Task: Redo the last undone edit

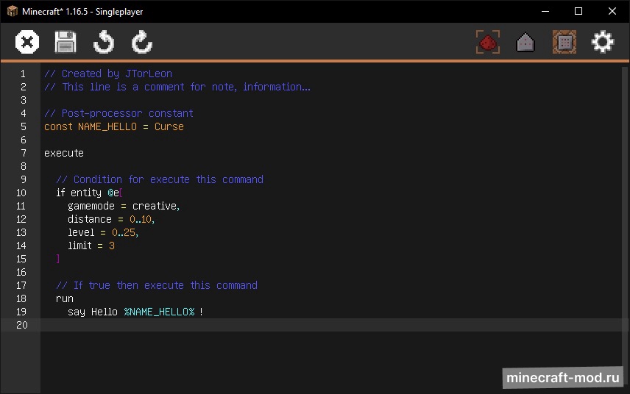Action: point(142,42)
